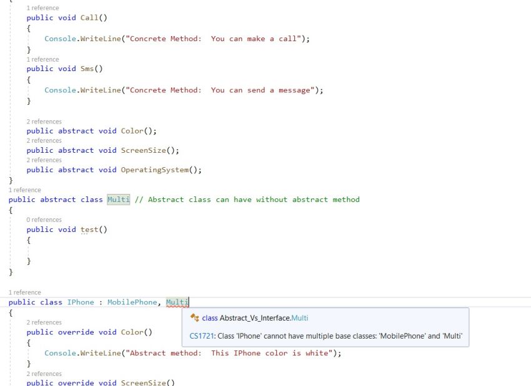Click the abstract class comment text

click(247, 200)
